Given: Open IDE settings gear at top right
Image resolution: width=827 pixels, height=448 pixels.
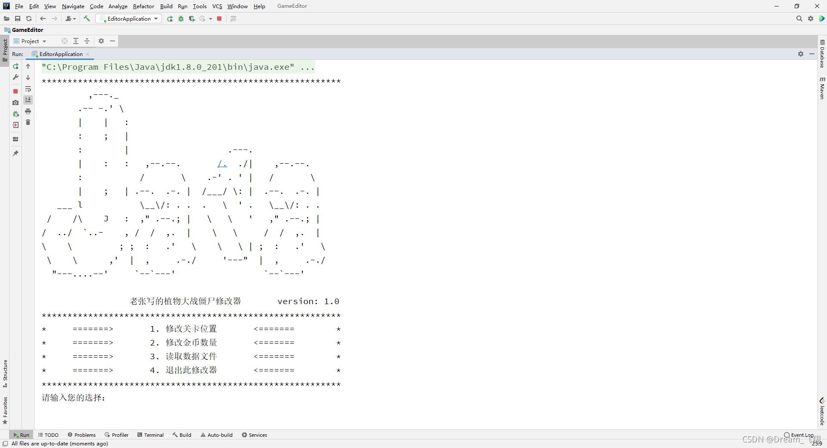Looking at the screenshot, I should pos(811,19).
